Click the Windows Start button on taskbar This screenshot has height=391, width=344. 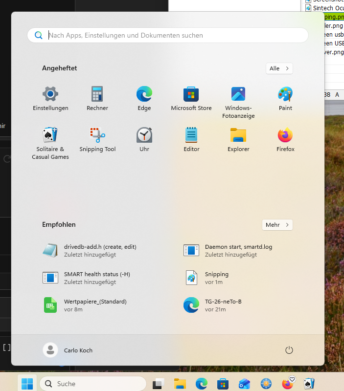pos(27,384)
